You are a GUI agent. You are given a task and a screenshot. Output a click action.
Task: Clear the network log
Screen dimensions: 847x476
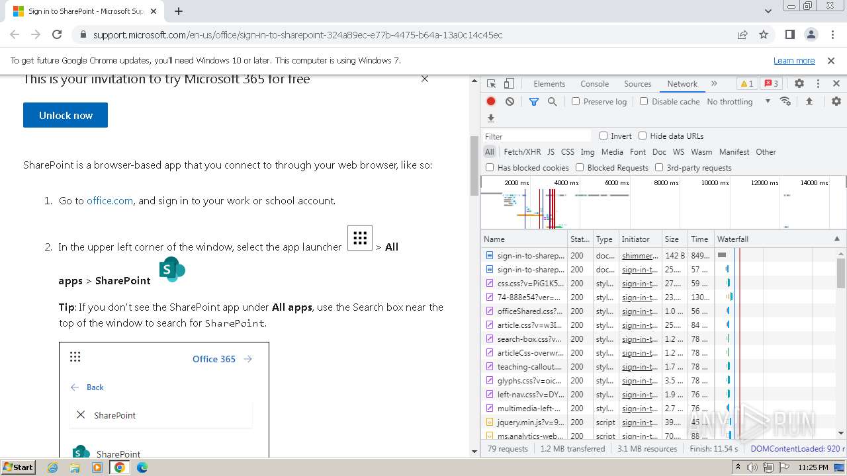pos(510,101)
